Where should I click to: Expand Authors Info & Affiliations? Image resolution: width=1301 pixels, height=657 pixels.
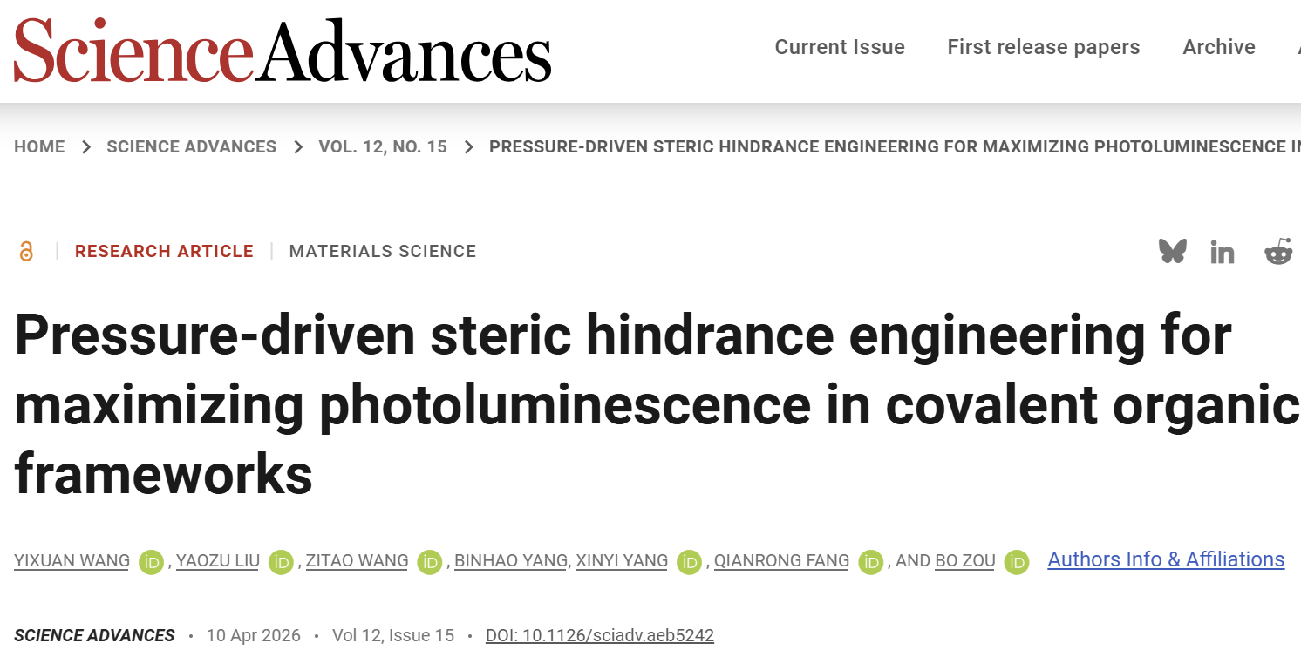[1166, 559]
